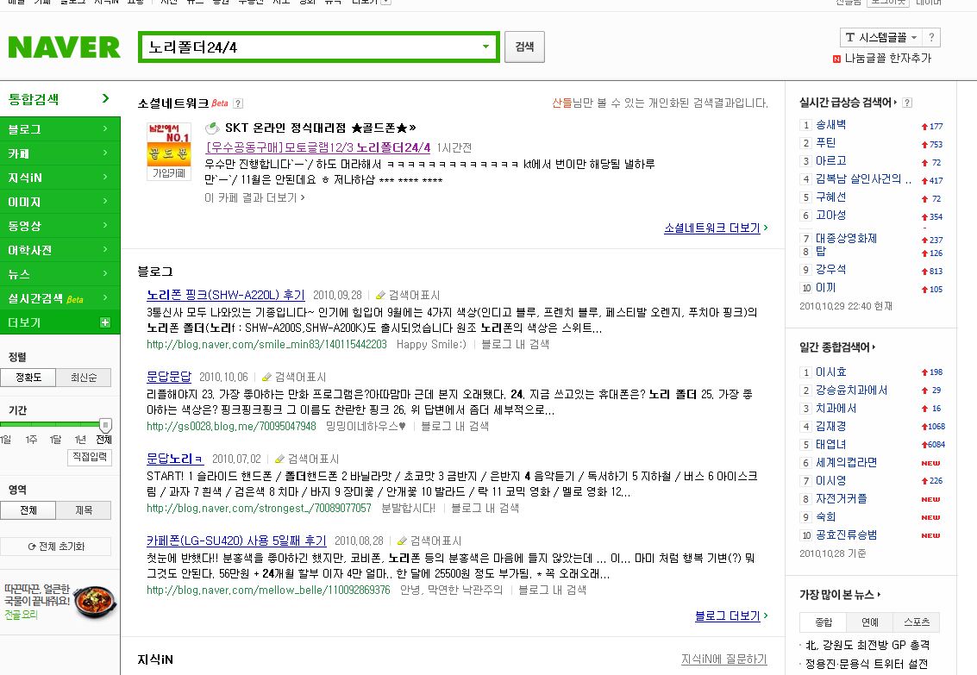
Task: Click into the search input field
Action: point(311,47)
